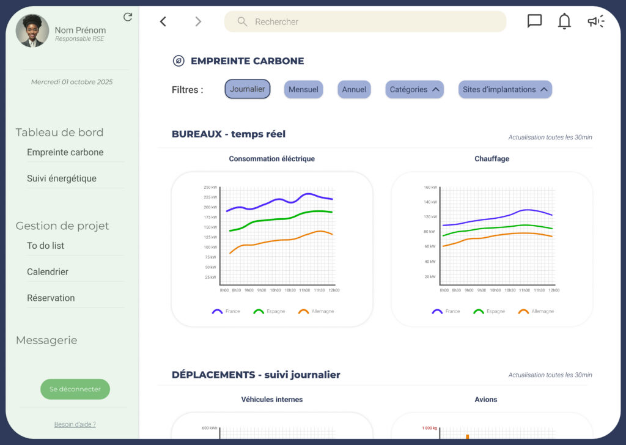Click the Rechercher search field

373,21
